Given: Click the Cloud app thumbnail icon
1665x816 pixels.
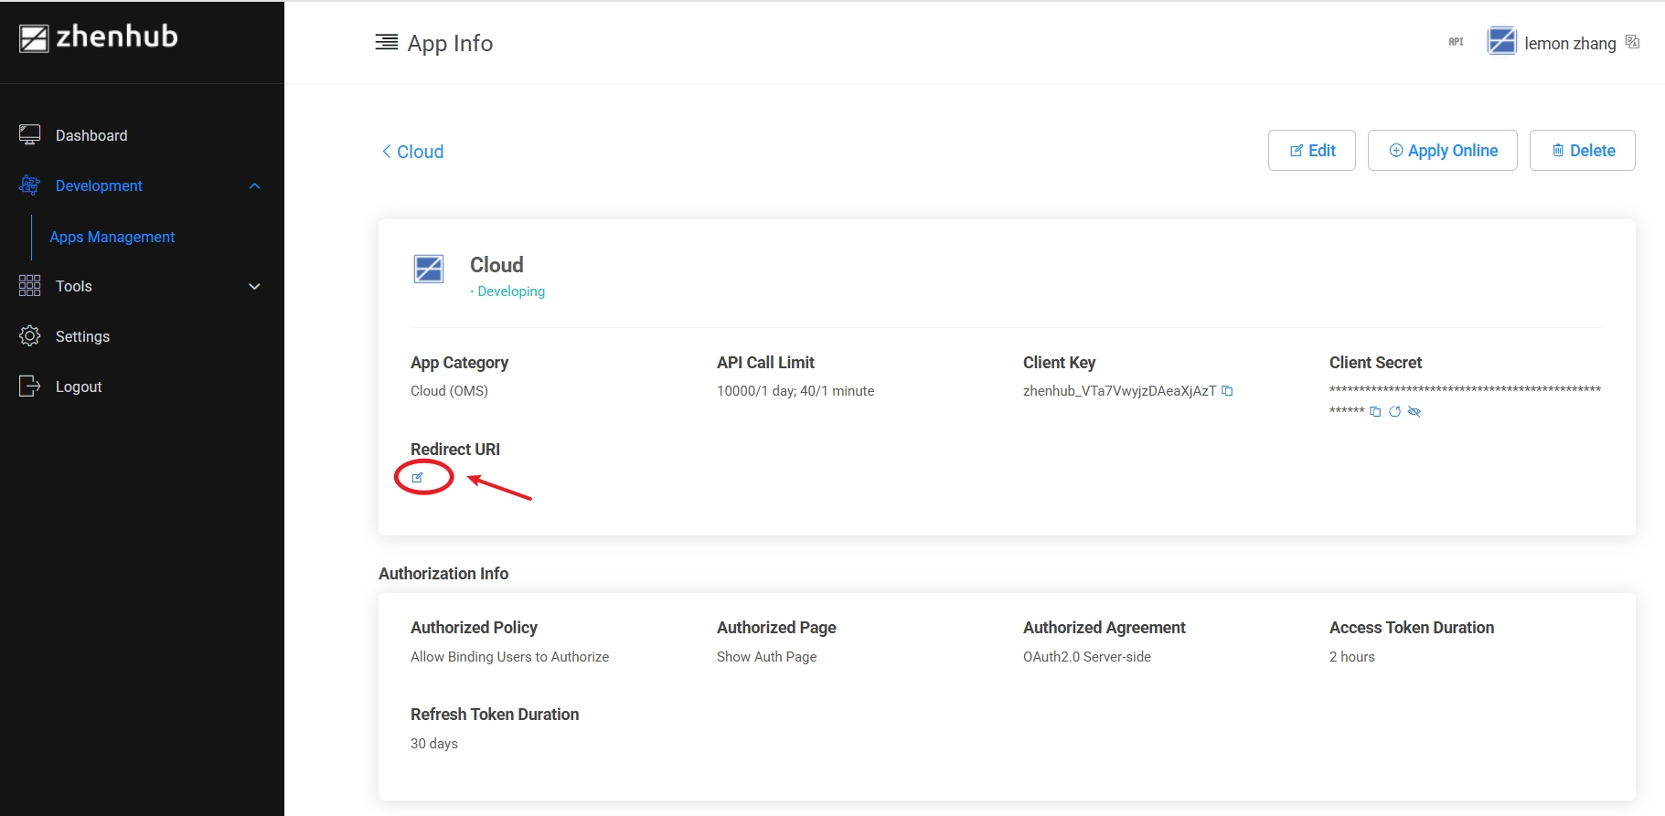Looking at the screenshot, I should point(429,270).
